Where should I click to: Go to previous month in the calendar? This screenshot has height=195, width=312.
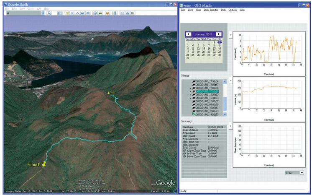188,34
